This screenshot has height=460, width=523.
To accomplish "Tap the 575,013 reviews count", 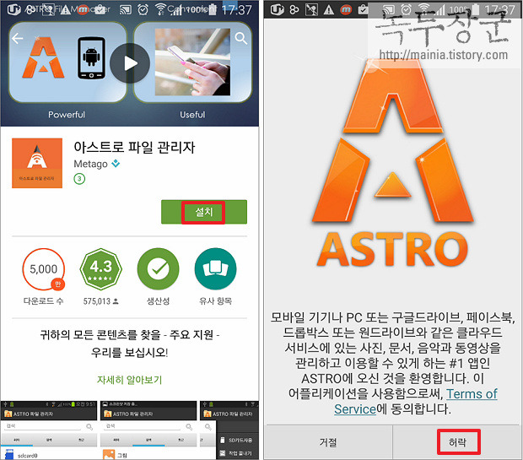I will [x=100, y=301].
